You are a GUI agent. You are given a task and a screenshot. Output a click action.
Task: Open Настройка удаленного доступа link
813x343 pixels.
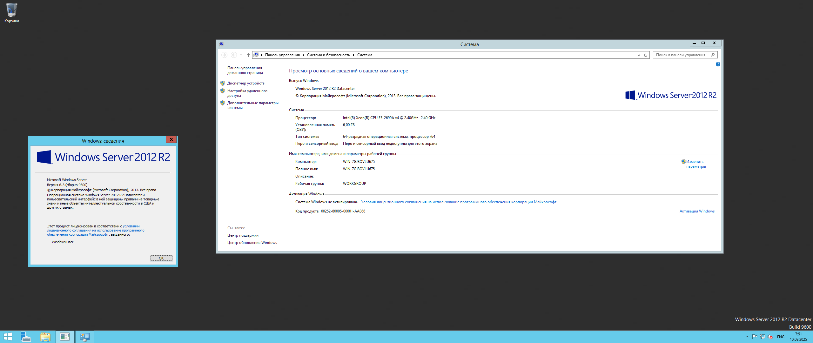tap(247, 93)
